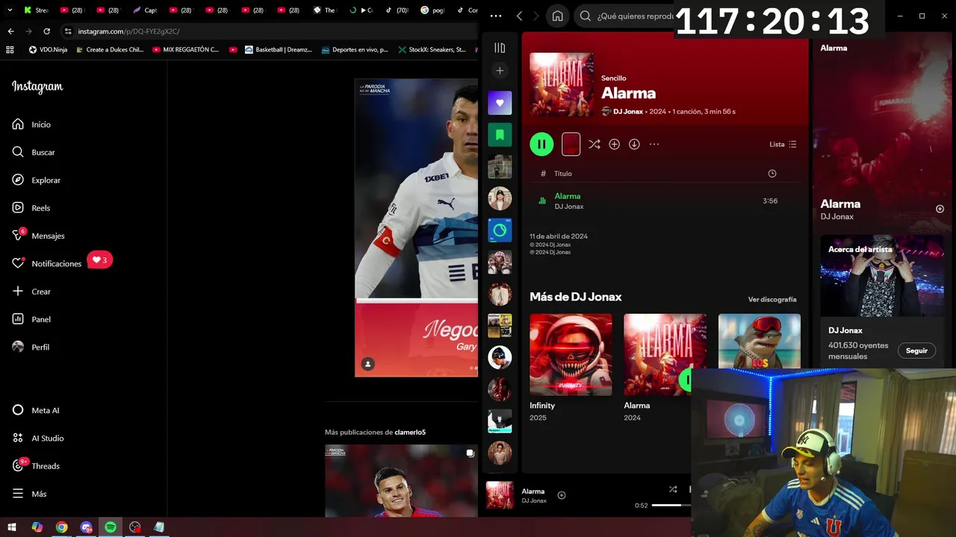The width and height of the screenshot is (956, 537).
Task: Open Acerca del artista card
Action: click(x=882, y=301)
